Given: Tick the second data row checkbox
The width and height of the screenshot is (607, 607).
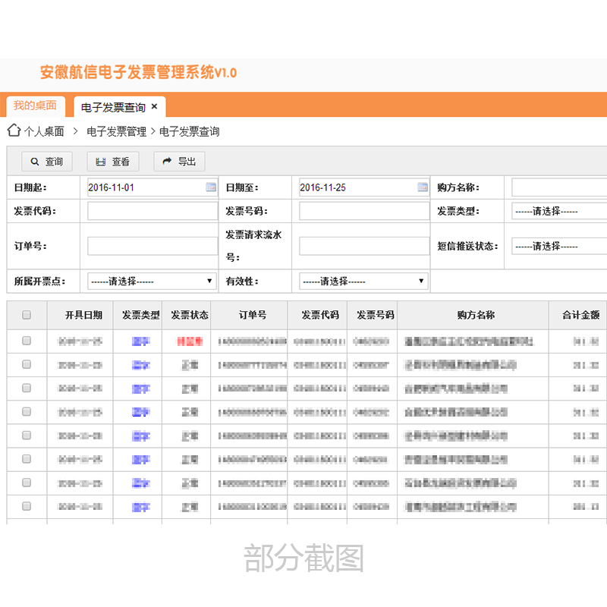Looking at the screenshot, I should coord(27,364).
